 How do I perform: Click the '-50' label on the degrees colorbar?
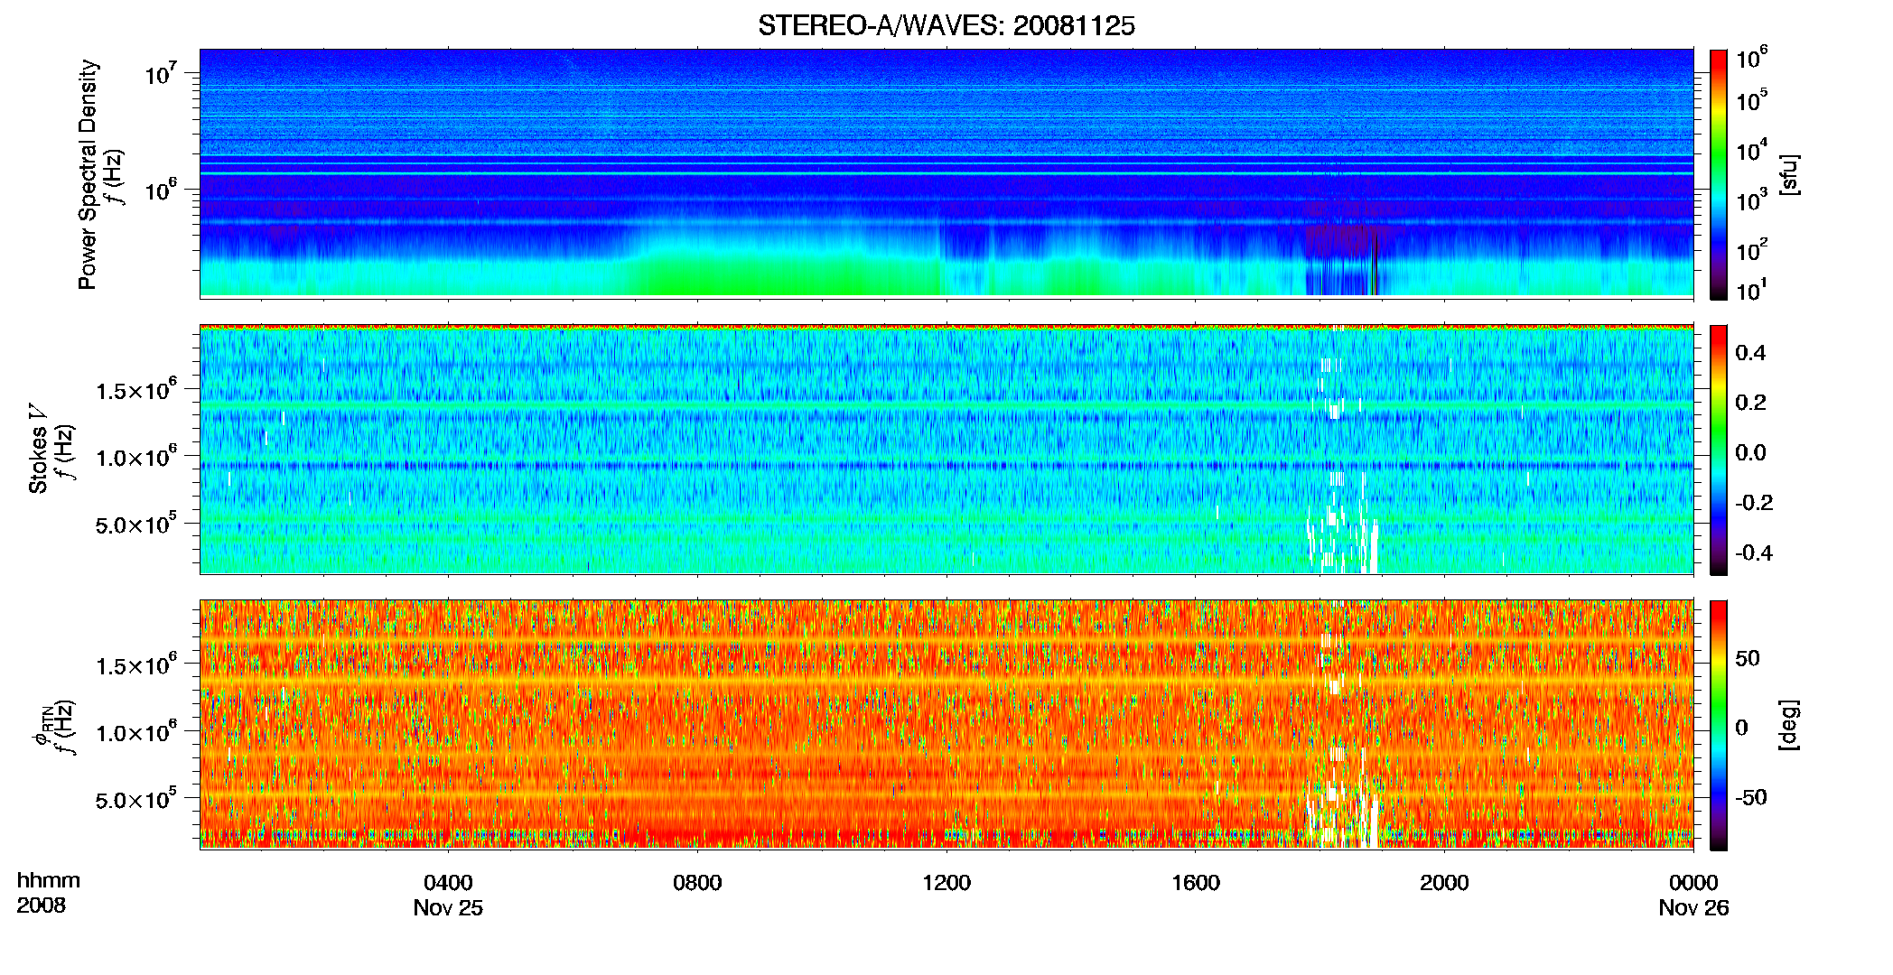pyautogui.click(x=1751, y=797)
